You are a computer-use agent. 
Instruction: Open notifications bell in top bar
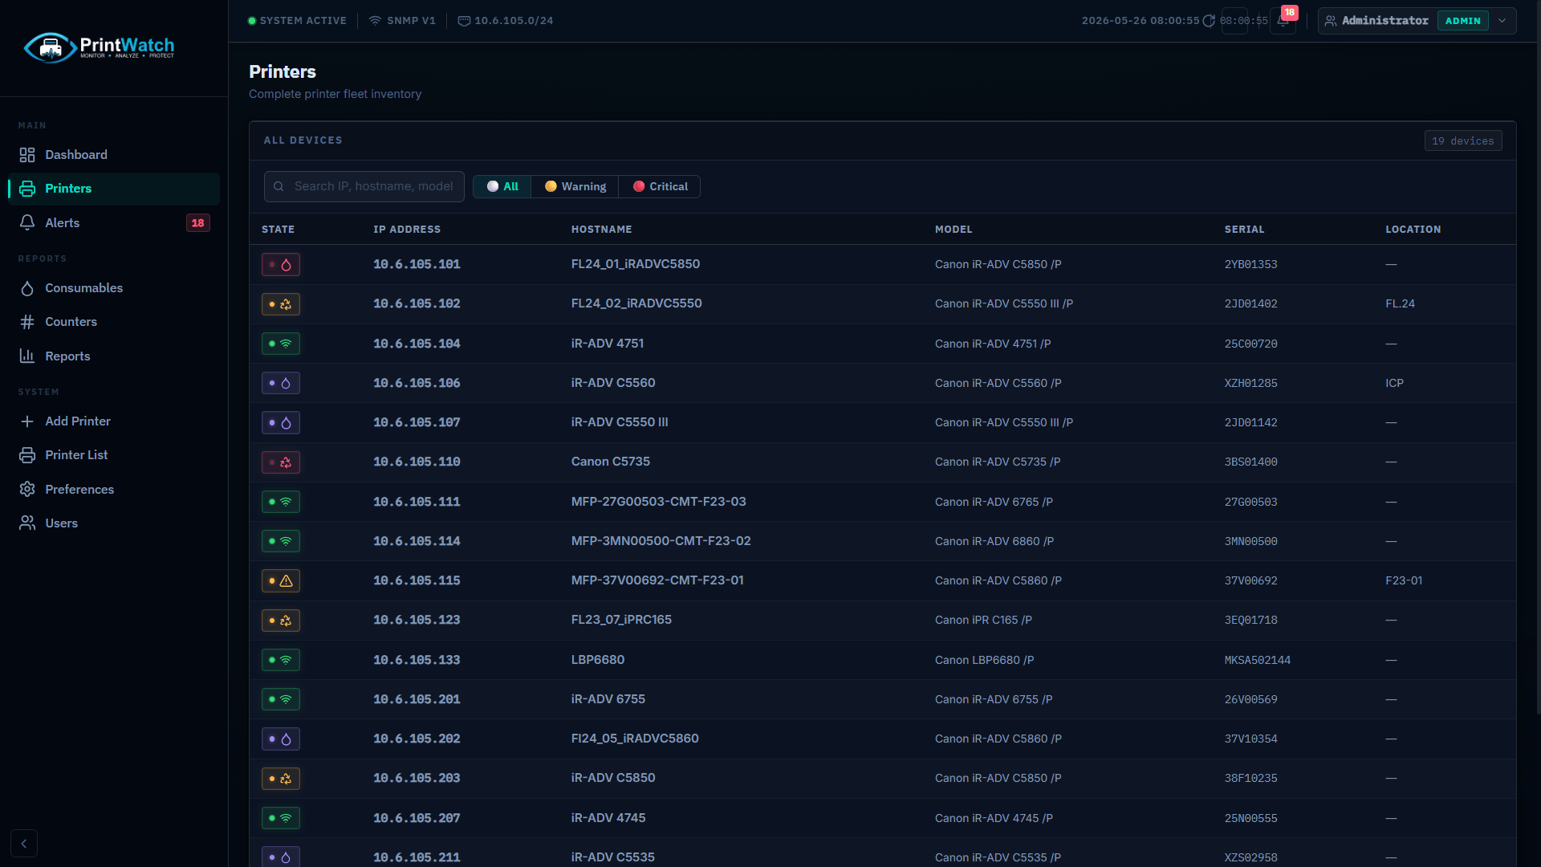point(1283,21)
